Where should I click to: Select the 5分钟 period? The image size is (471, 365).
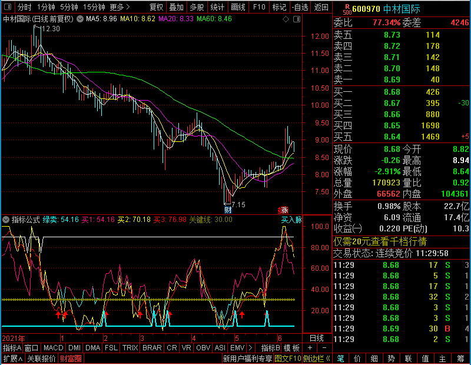coord(69,7)
